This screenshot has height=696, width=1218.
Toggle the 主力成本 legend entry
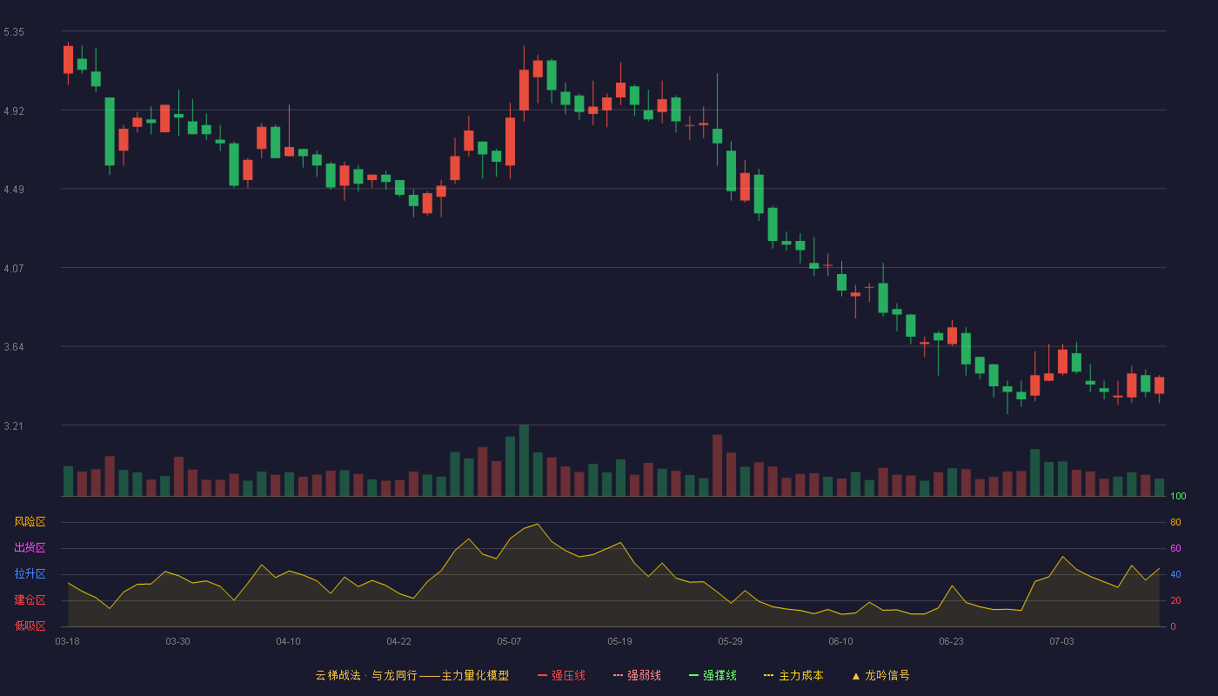(793, 675)
